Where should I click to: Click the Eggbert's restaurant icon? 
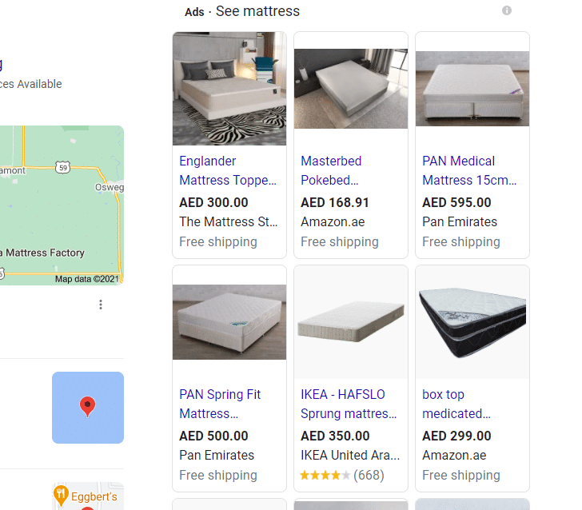click(x=62, y=496)
